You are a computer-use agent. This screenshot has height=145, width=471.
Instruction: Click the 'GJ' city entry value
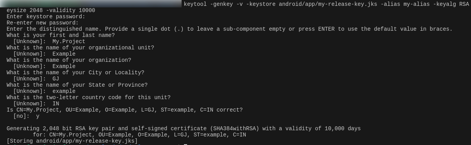tap(56, 79)
